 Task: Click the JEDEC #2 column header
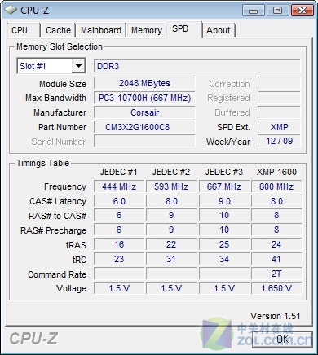pos(171,172)
